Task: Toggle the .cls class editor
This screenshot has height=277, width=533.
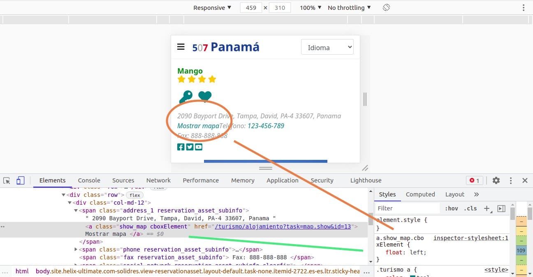Action: click(x=470, y=208)
